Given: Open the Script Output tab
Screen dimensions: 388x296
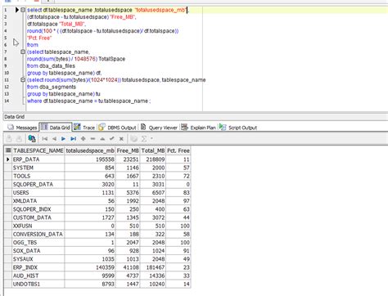Looking at the screenshot, I should click(x=238, y=128).
